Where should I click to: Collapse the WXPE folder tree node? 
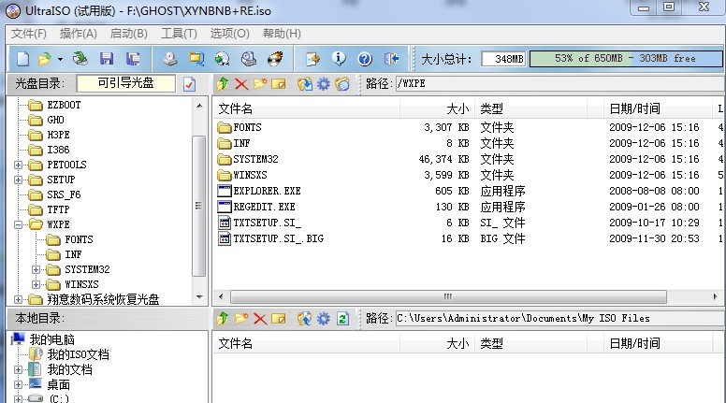click(x=18, y=224)
